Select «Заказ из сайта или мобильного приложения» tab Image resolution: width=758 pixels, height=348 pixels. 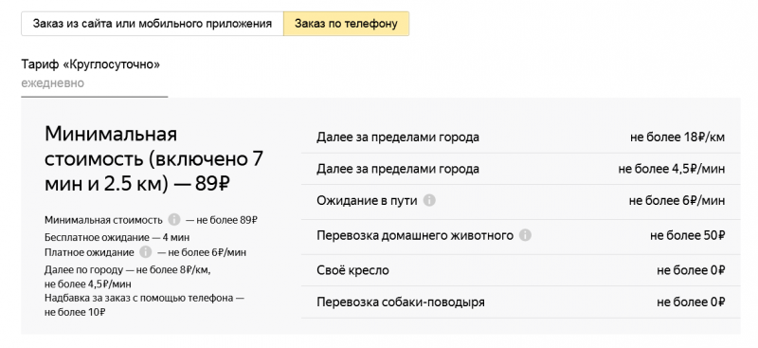[153, 24]
